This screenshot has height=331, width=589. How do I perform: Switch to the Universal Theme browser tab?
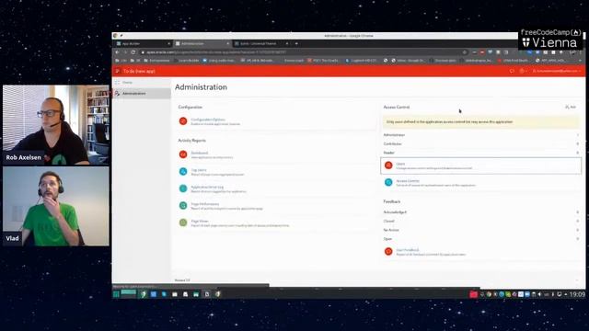pos(261,43)
